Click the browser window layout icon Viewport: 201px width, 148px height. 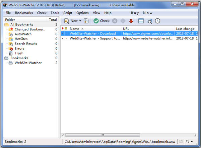point(141,21)
